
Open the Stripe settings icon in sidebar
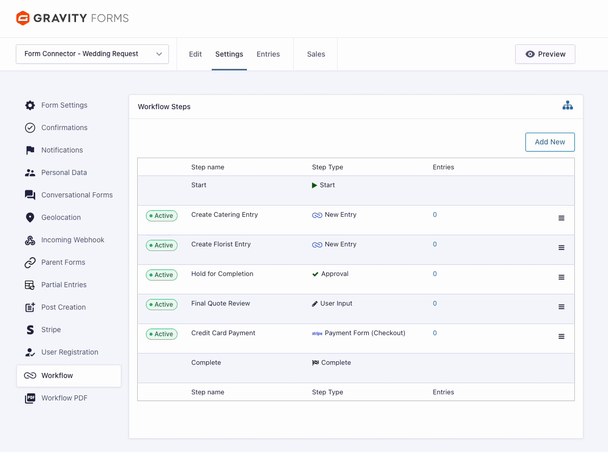[30, 330]
